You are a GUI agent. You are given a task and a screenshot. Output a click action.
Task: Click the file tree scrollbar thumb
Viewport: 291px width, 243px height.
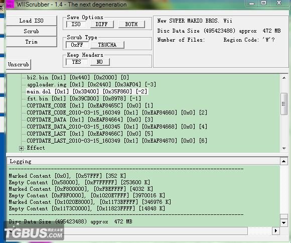pyautogui.click(x=284, y=104)
